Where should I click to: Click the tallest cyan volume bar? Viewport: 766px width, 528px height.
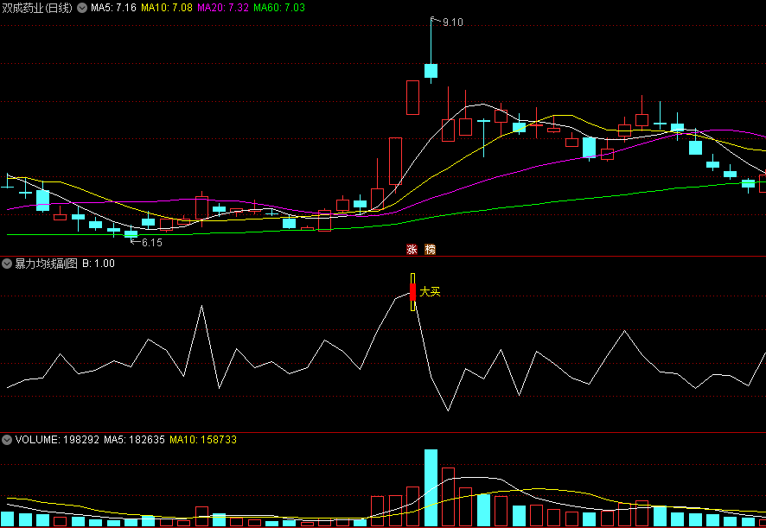pos(431,487)
